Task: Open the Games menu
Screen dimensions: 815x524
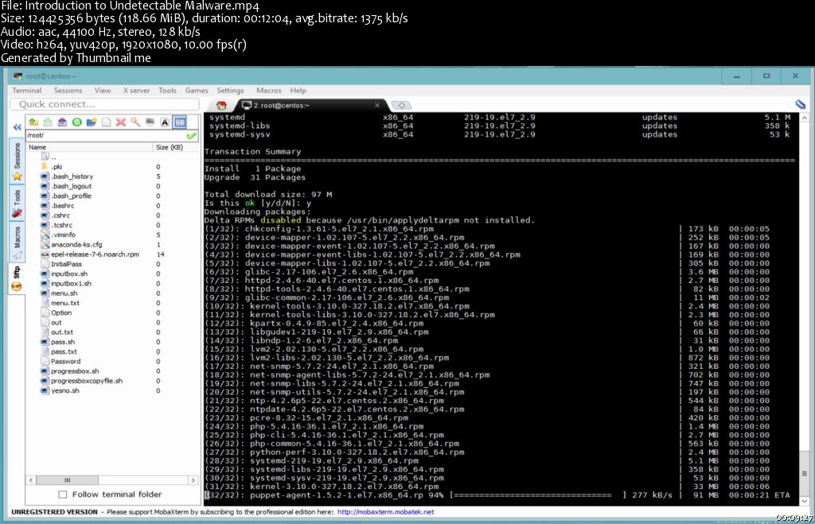Action: coord(197,91)
